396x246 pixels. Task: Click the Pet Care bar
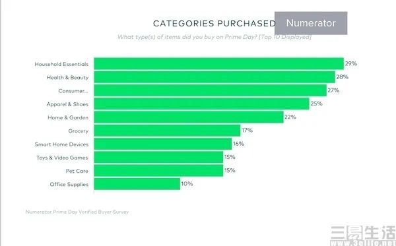(158, 171)
